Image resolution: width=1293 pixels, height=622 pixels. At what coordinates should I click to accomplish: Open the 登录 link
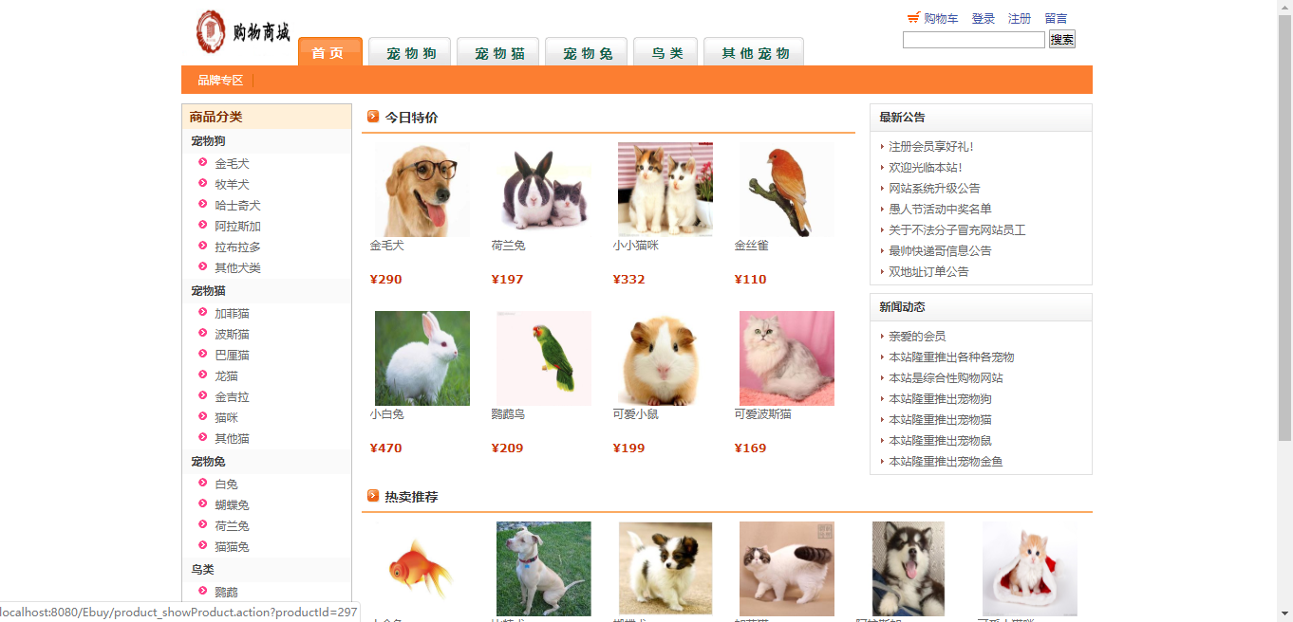pyautogui.click(x=984, y=19)
